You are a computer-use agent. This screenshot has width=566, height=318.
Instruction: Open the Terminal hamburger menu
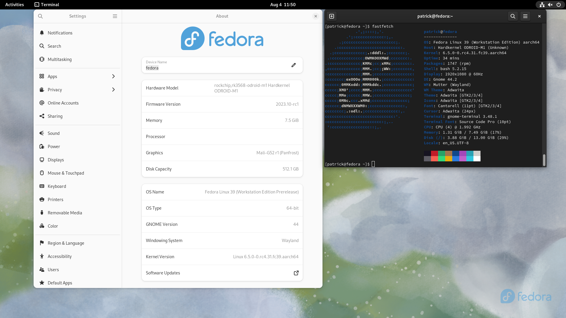525,16
